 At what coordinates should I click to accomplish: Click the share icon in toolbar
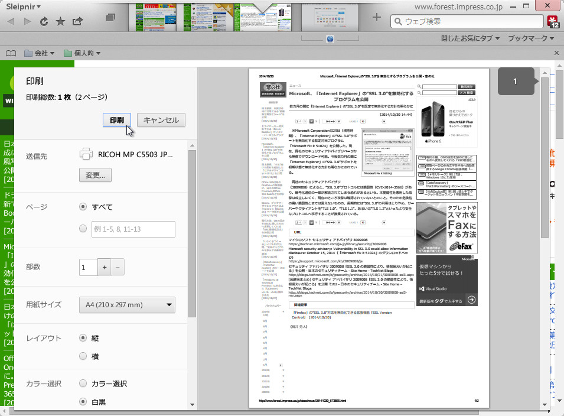[x=77, y=21]
